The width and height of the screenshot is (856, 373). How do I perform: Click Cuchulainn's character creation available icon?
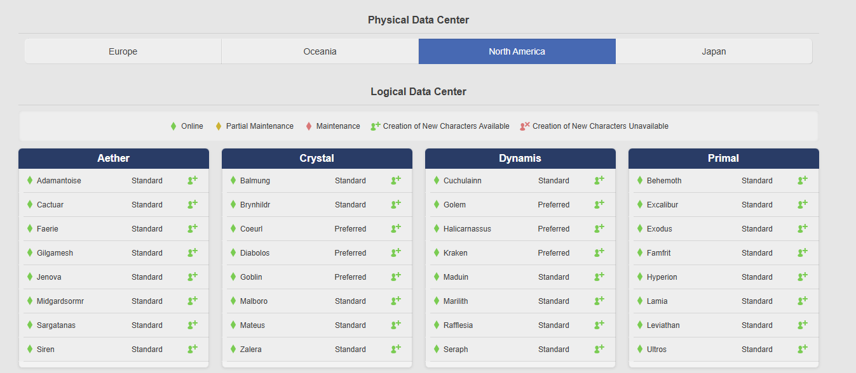(599, 180)
